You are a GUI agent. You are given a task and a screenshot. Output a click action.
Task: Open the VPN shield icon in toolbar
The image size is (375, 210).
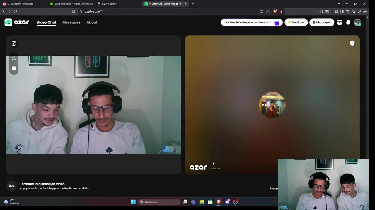tap(359, 11)
